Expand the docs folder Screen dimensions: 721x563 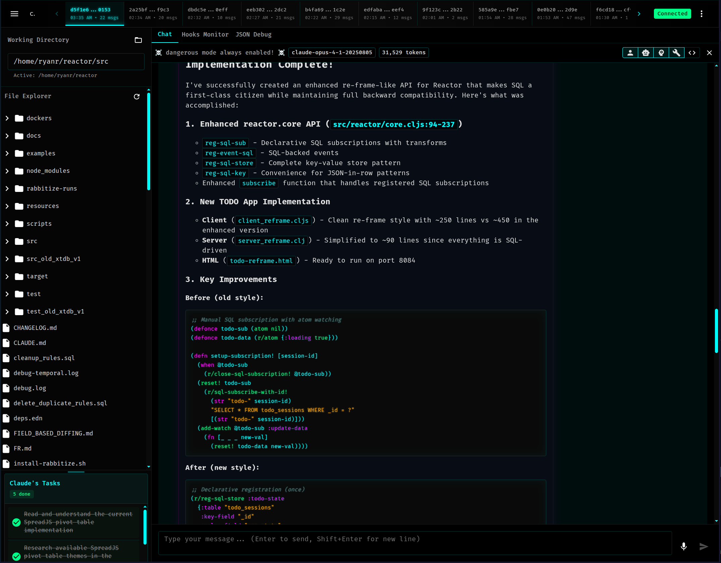pyautogui.click(x=7, y=136)
